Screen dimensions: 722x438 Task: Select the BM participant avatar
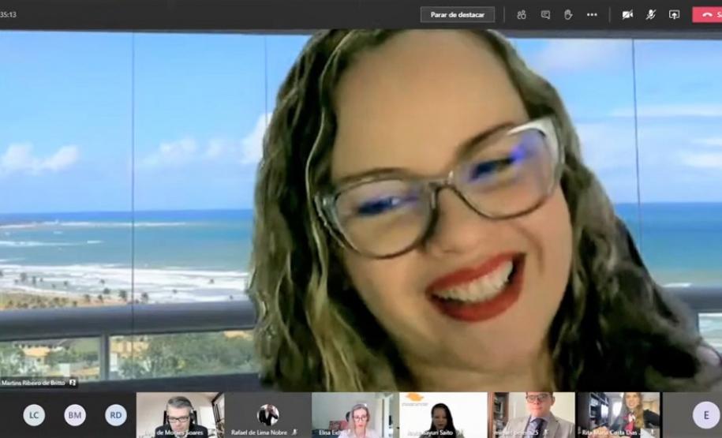coord(75,414)
